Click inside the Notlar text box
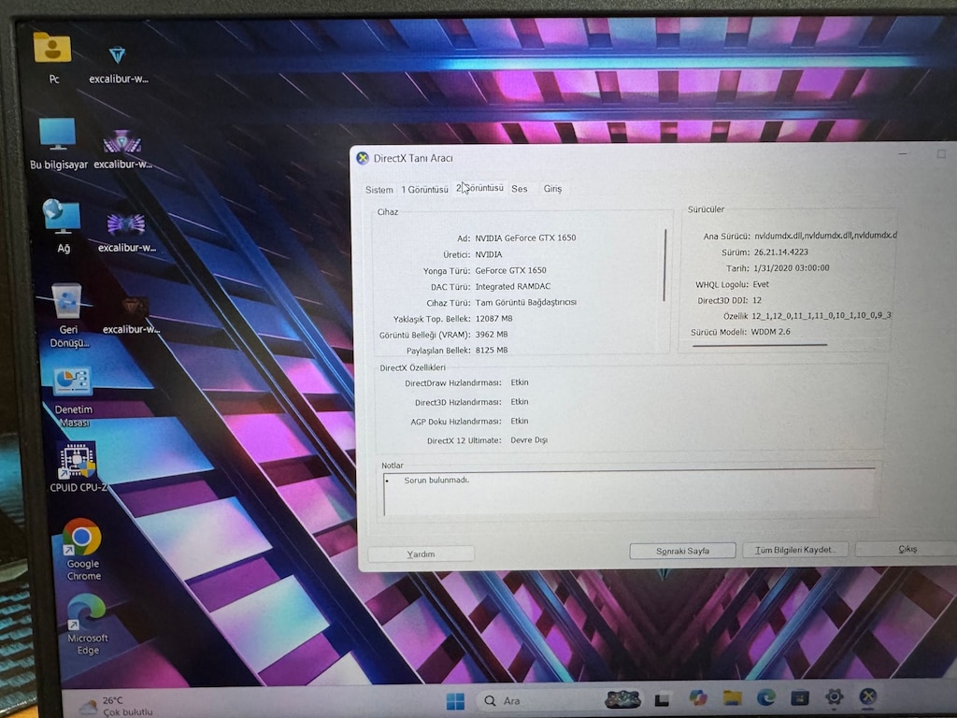The height and width of the screenshot is (718, 957). pos(631,494)
